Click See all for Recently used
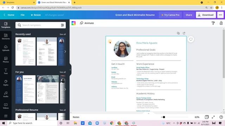225x126 pixels. [63, 34]
